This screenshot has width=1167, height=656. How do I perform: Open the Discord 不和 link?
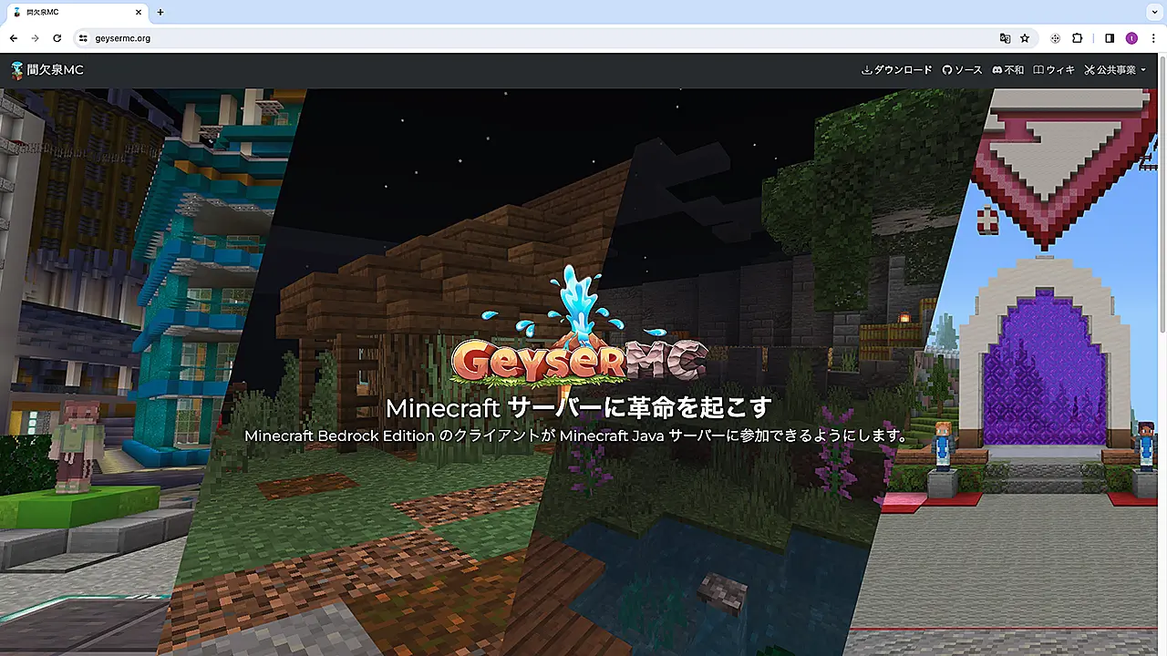pyautogui.click(x=1007, y=70)
